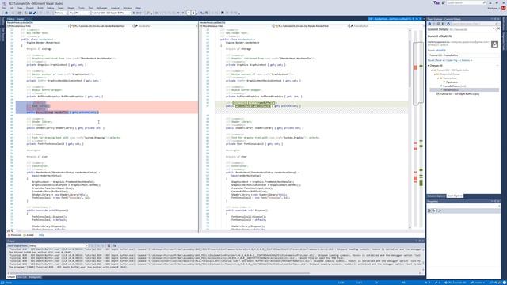
Task: Open the Release configuration dropdown
Action: click(x=60, y=13)
